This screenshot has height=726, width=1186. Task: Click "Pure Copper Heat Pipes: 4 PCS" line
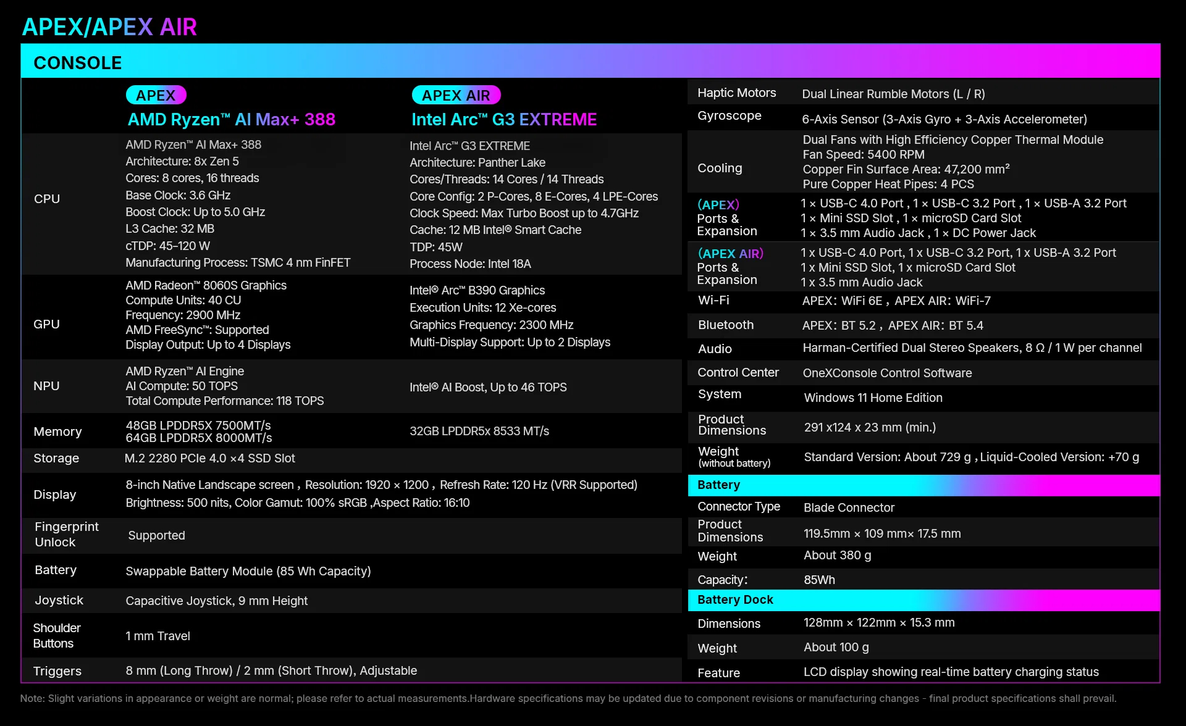pyautogui.click(x=888, y=184)
